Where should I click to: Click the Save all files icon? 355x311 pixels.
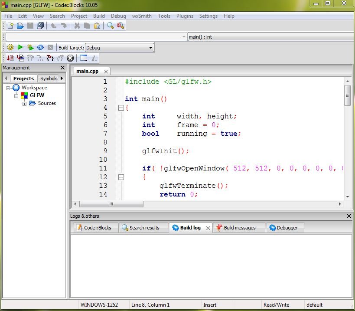(x=40, y=26)
